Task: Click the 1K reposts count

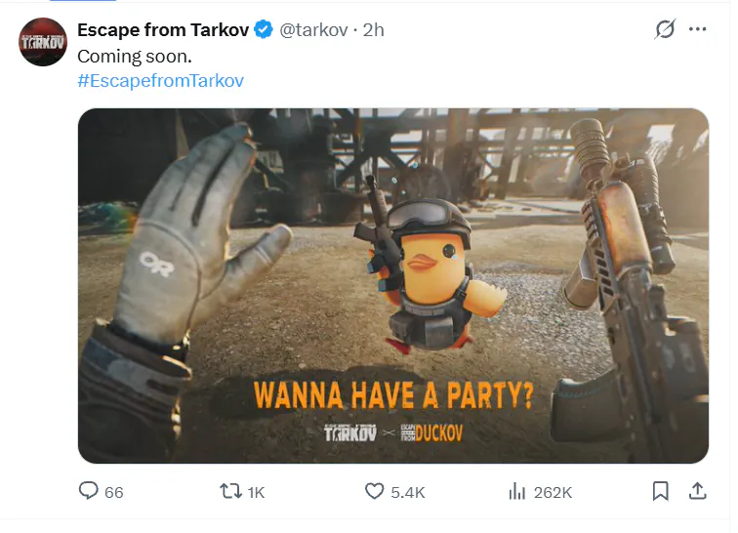Action: click(x=256, y=492)
